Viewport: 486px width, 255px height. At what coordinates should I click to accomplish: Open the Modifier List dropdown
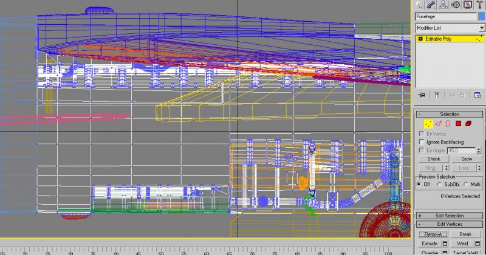[x=450, y=28]
